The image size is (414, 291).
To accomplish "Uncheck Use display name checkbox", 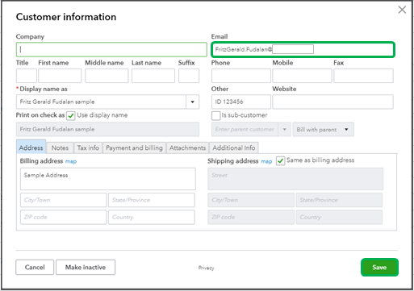I will tap(71, 116).
